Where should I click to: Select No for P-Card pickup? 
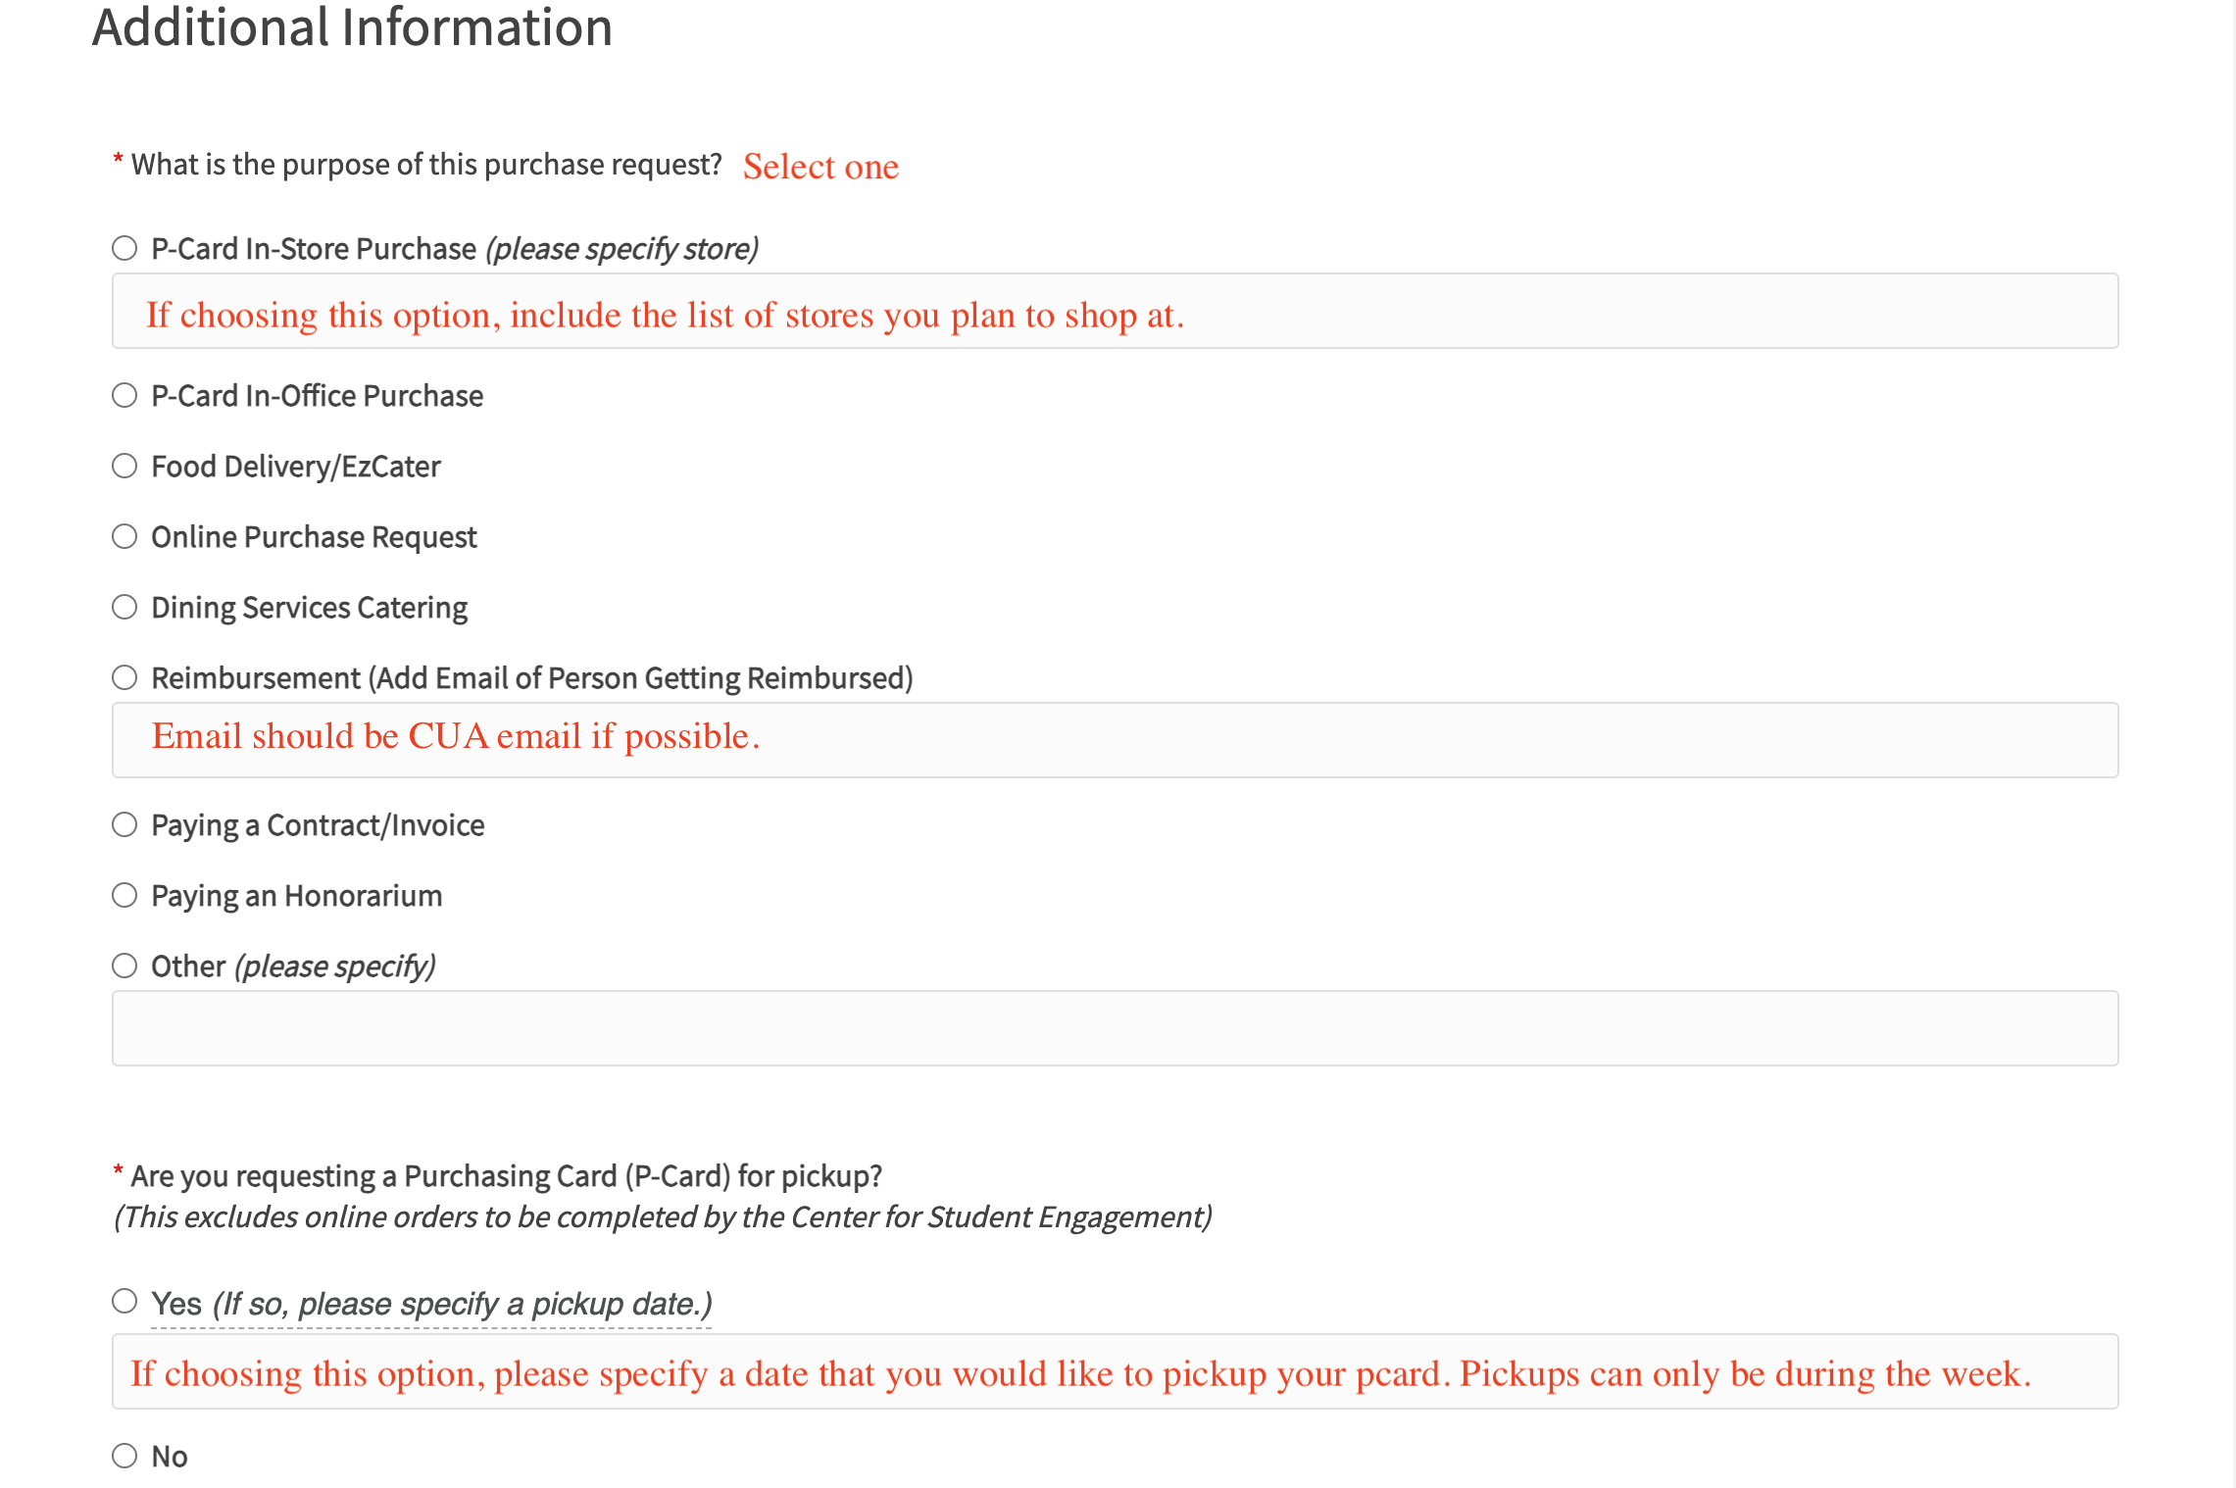pos(124,1457)
